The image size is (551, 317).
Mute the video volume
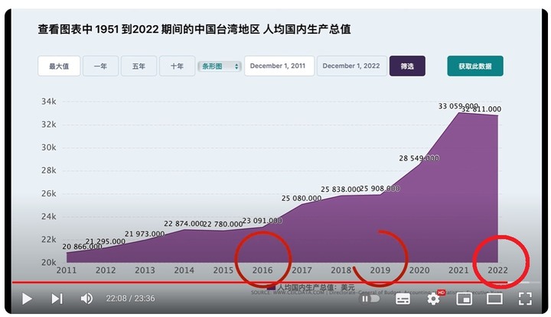86,299
